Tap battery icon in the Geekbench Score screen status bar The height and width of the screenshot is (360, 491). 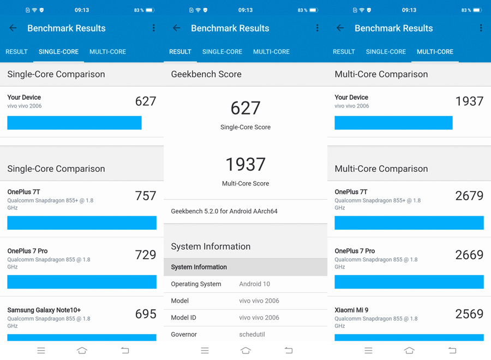[x=314, y=10]
